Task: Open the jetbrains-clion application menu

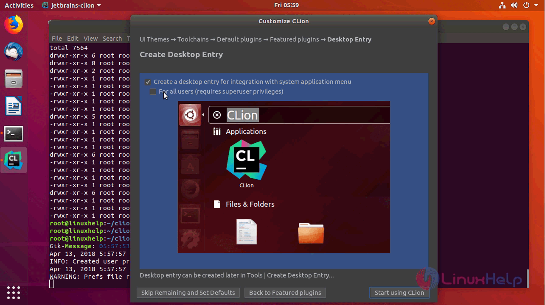Action: click(x=72, y=6)
